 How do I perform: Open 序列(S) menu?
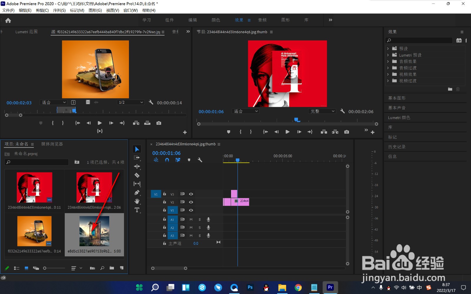[x=59, y=10]
